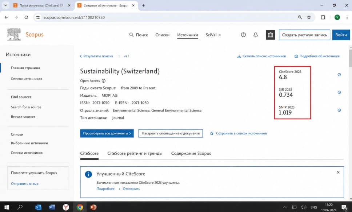Open the Списки menu item

coord(162,35)
